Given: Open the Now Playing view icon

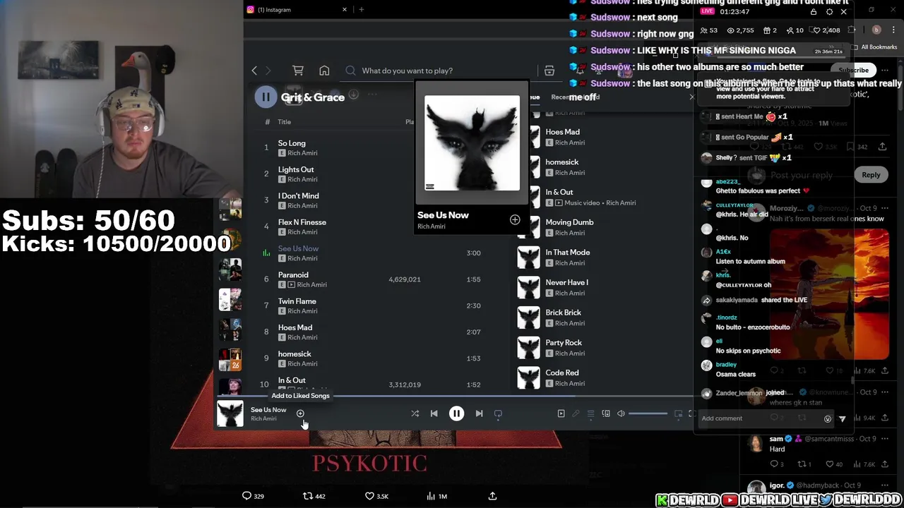Looking at the screenshot, I should (x=561, y=413).
